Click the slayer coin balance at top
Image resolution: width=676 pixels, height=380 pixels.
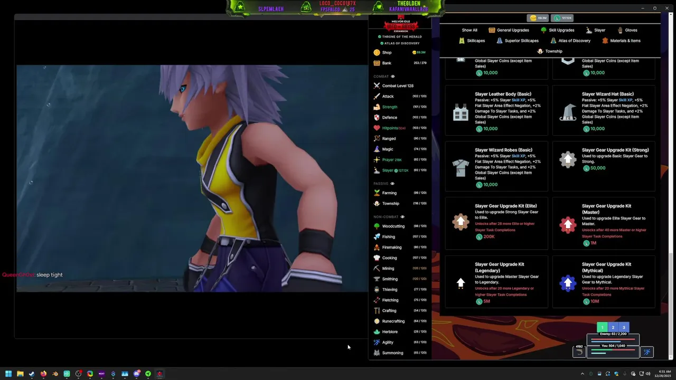563,18
